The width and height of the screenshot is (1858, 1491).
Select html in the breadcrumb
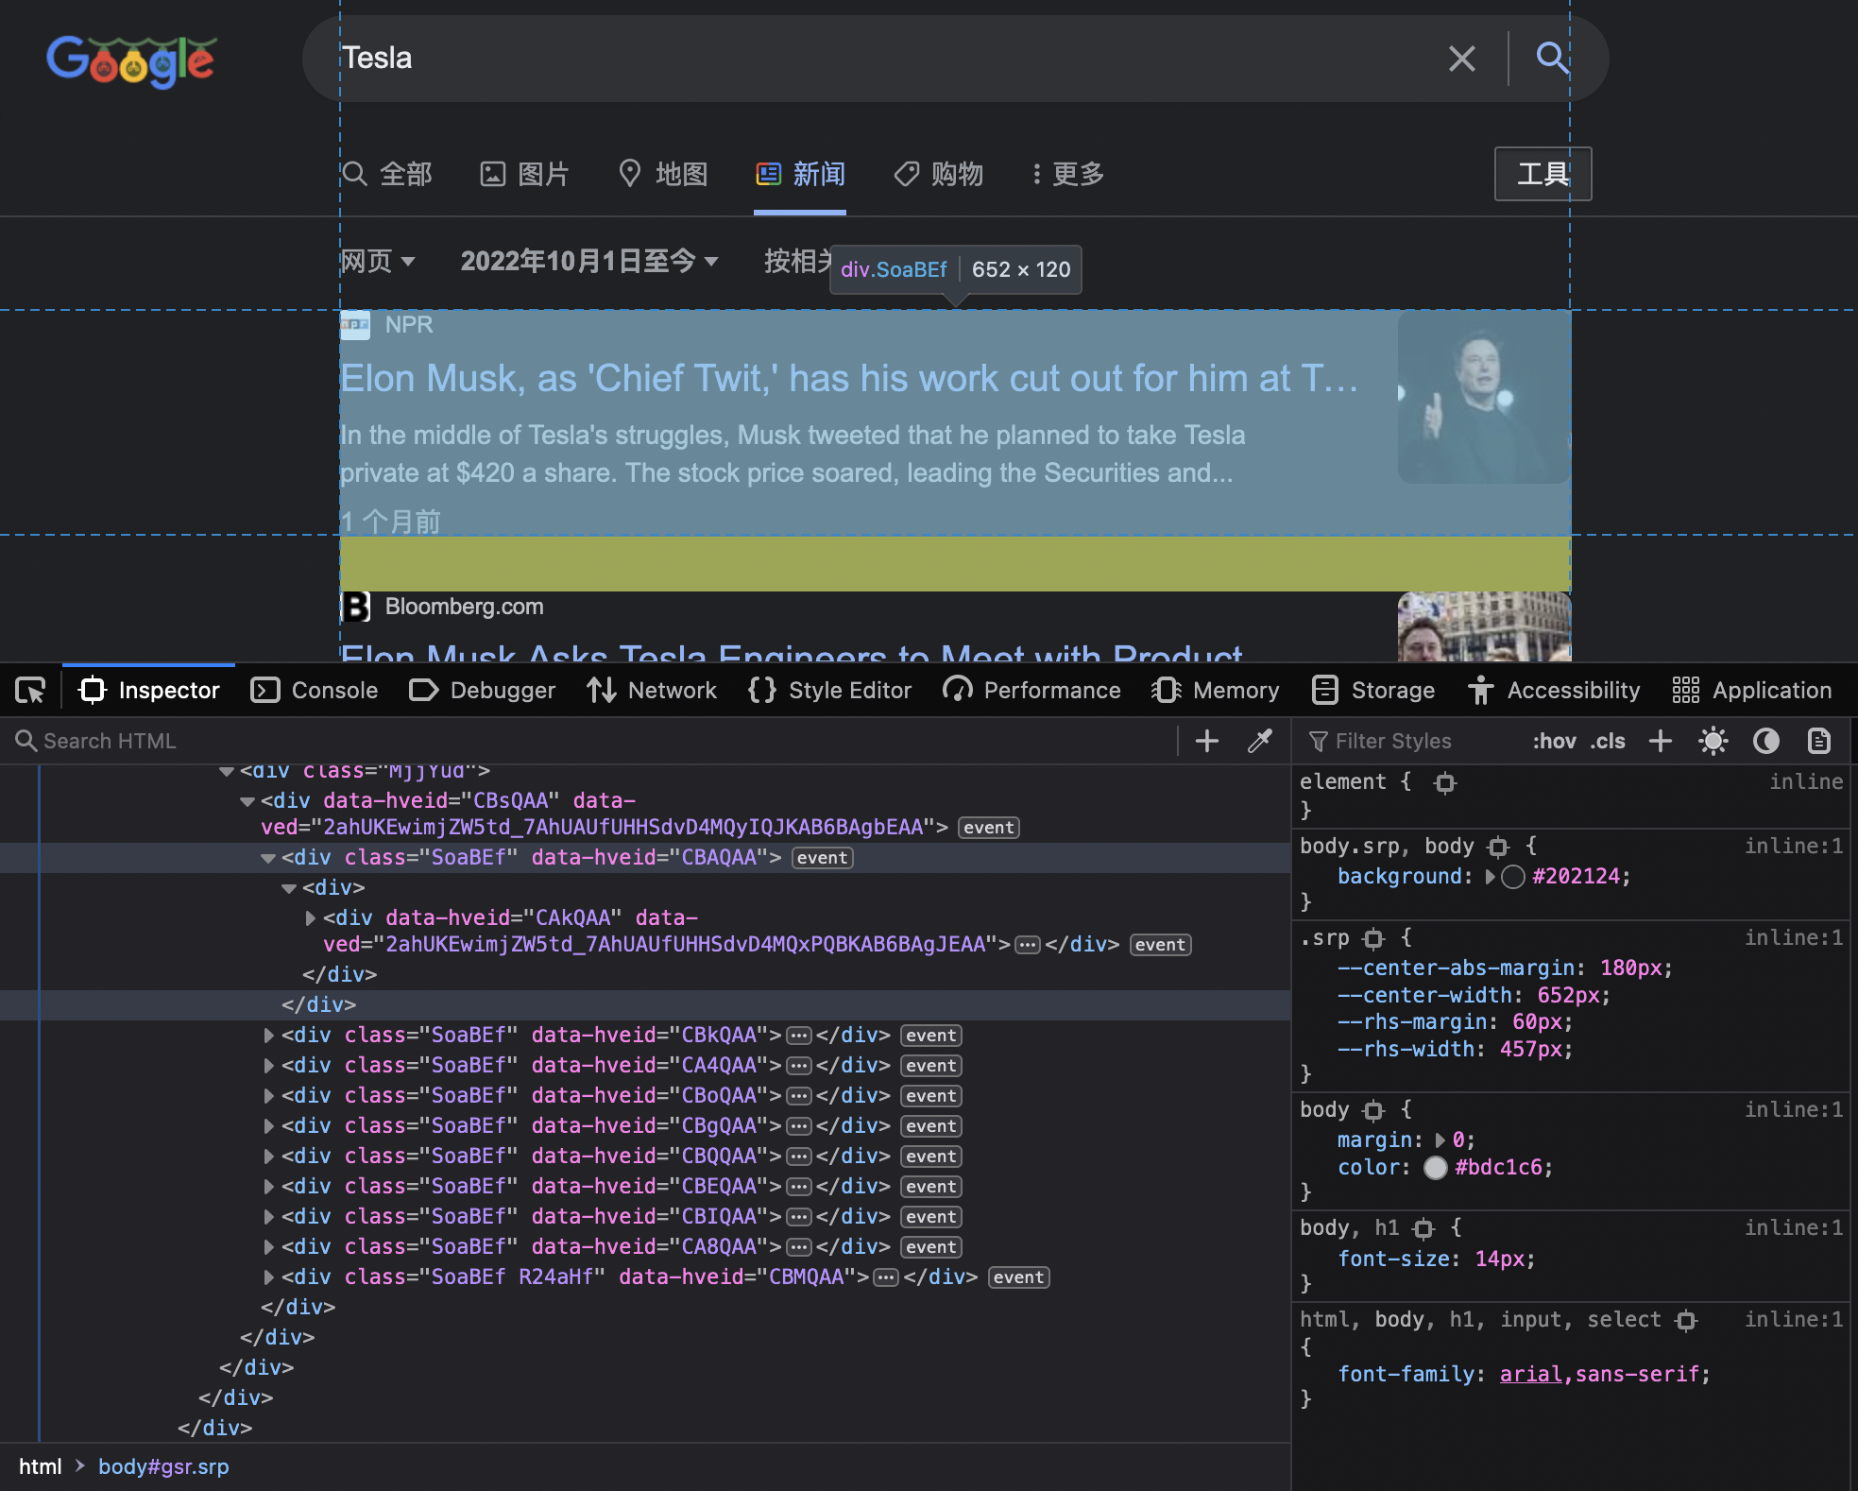click(x=40, y=1466)
